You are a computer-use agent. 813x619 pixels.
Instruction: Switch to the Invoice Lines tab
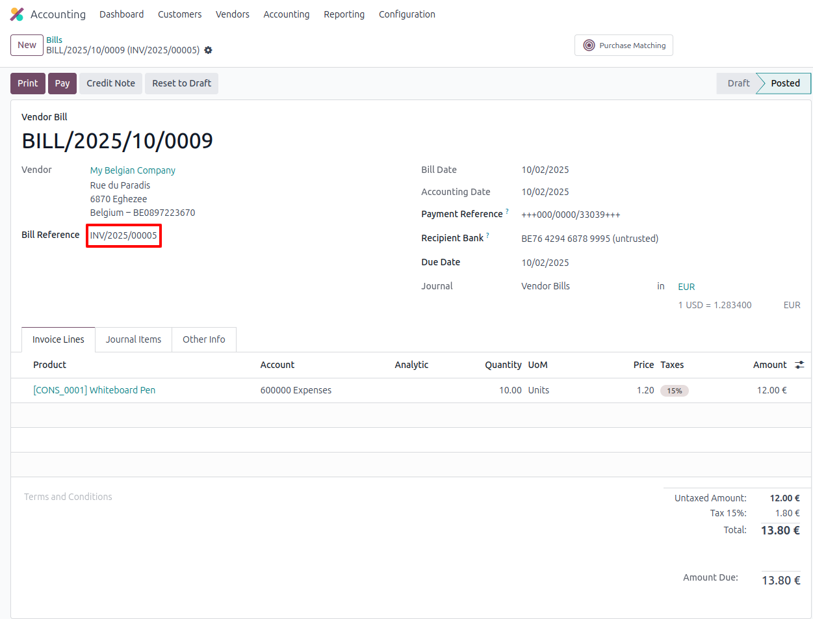pos(58,339)
